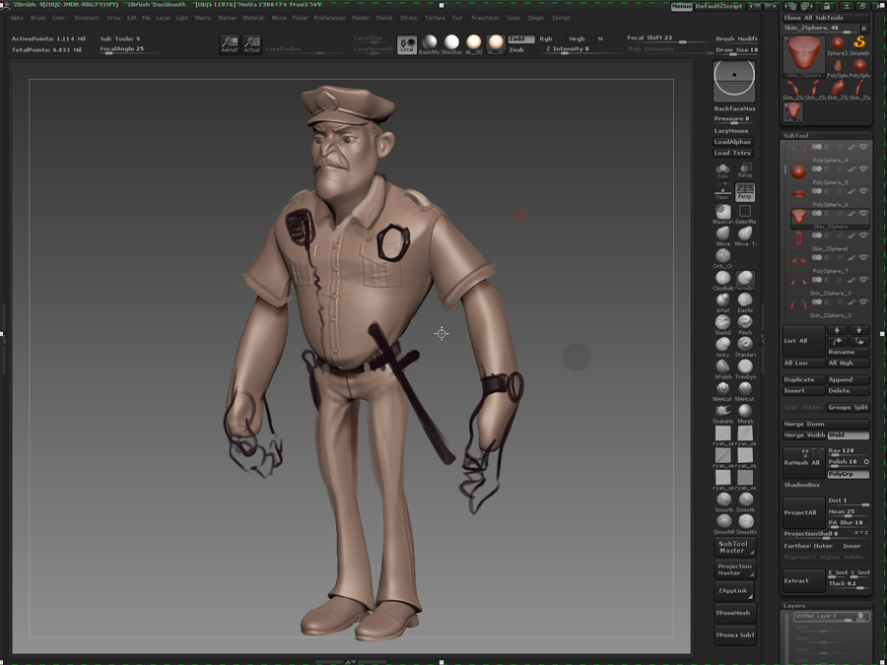The image size is (887, 665).
Task: Select the Inflat brush
Action: click(x=723, y=300)
